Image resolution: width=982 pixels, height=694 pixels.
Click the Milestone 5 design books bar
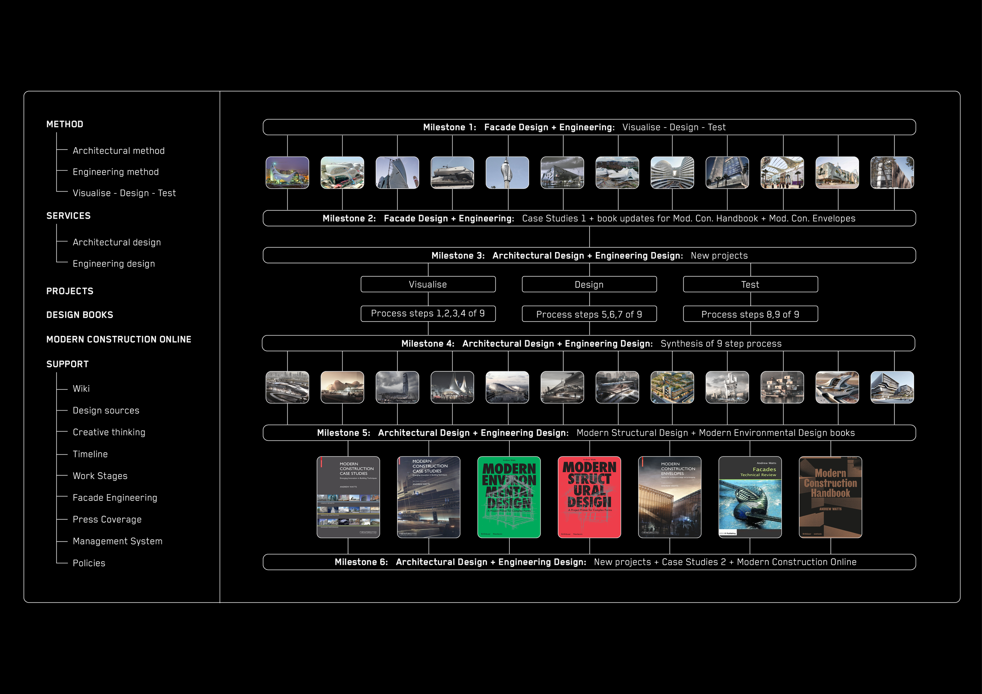589,433
